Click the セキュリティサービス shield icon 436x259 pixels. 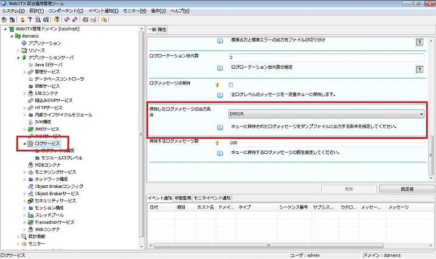[x=30, y=201]
